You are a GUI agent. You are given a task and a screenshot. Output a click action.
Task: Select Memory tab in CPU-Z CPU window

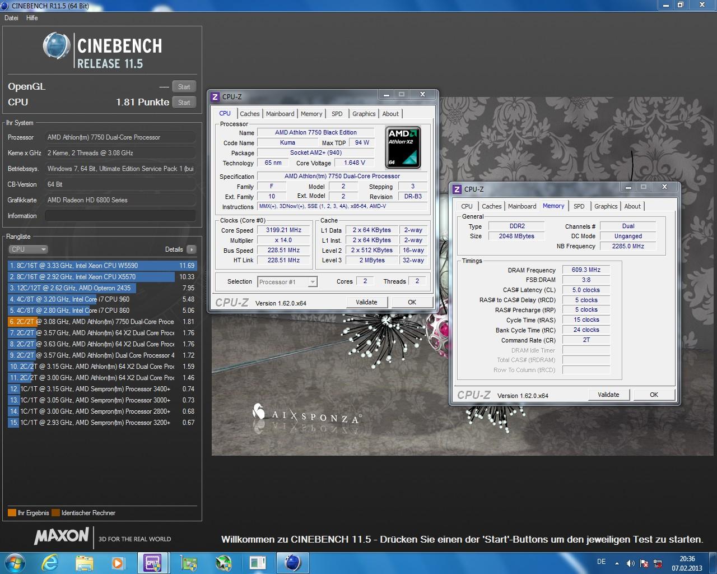point(311,114)
